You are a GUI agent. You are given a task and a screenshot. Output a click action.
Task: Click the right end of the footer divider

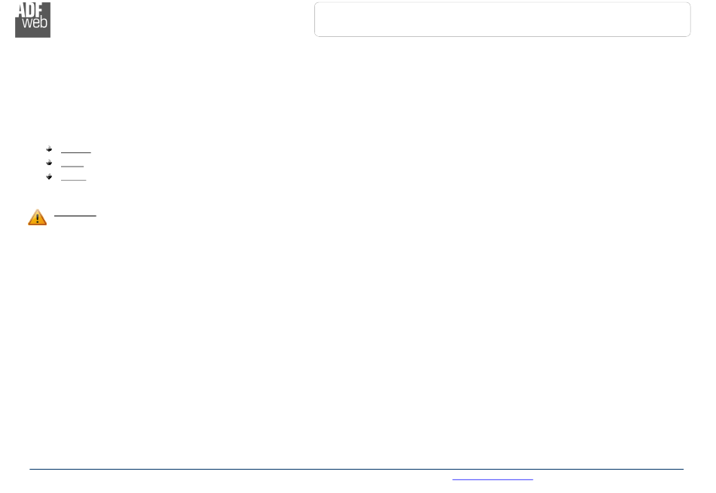point(682,469)
